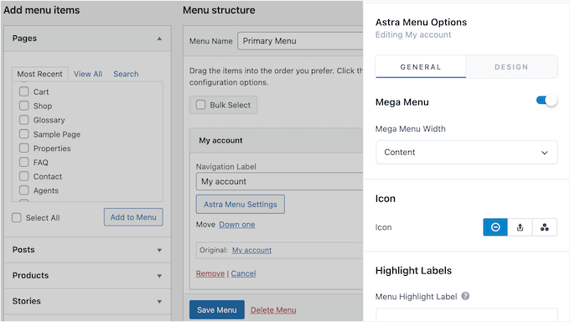Expand the Products section
570x322 pixels.
(x=87, y=275)
